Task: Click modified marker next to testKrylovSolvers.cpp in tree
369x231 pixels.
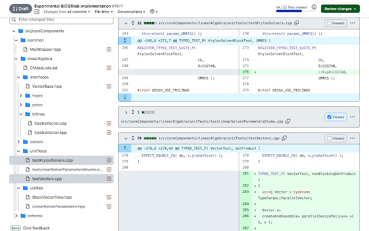Action: (x=109, y=161)
